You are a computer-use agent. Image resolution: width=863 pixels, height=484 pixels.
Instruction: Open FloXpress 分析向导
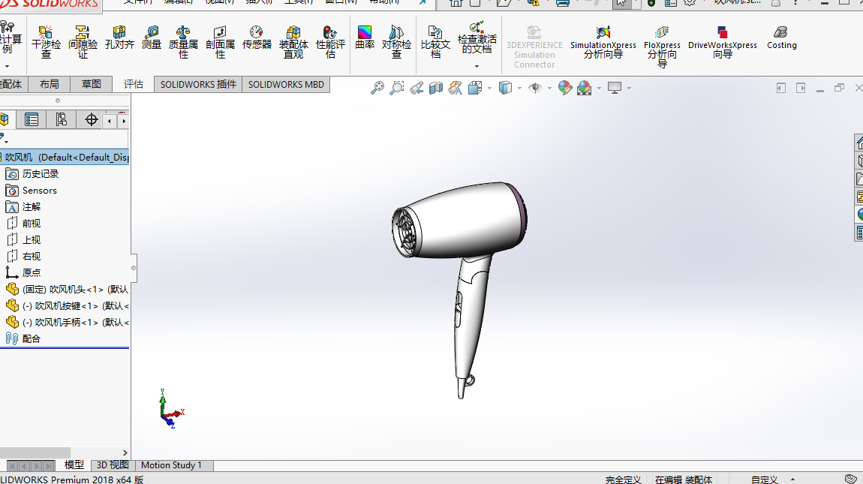(x=662, y=47)
